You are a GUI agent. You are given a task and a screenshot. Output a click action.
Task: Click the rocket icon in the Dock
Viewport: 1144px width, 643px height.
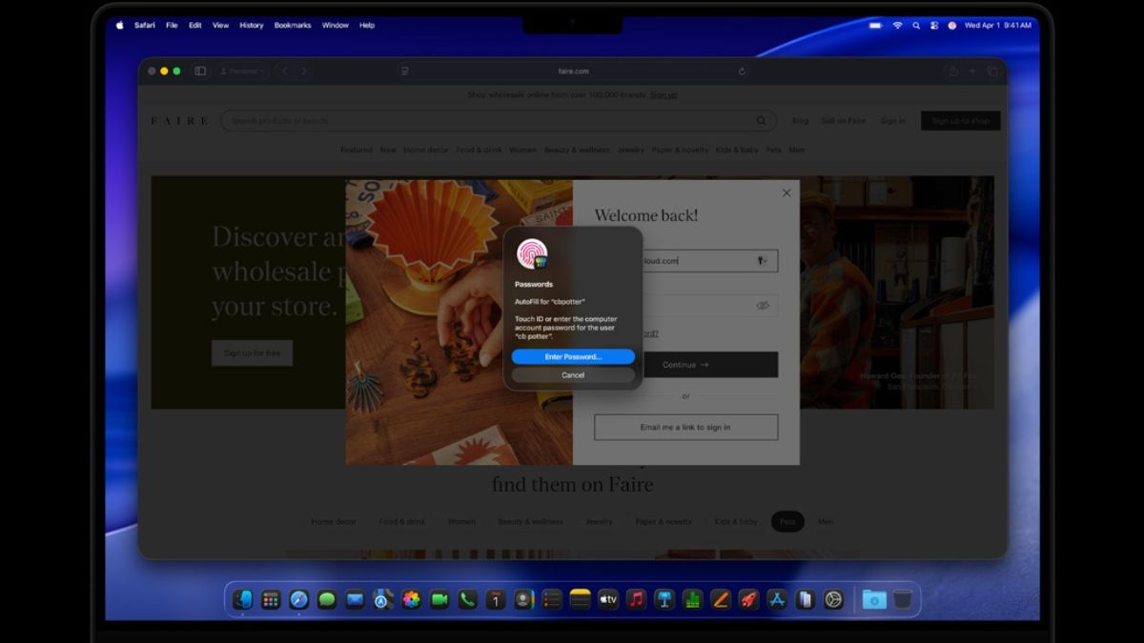(748, 599)
